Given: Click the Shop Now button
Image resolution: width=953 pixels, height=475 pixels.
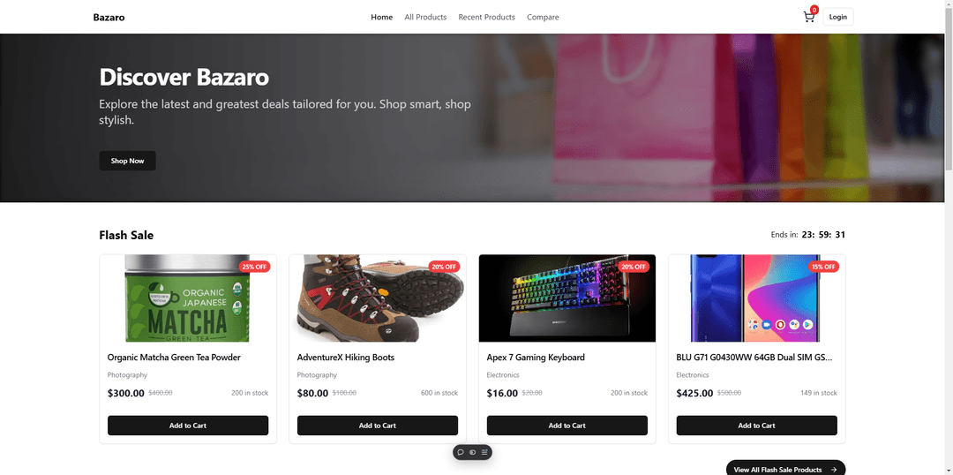Looking at the screenshot, I should point(128,162).
